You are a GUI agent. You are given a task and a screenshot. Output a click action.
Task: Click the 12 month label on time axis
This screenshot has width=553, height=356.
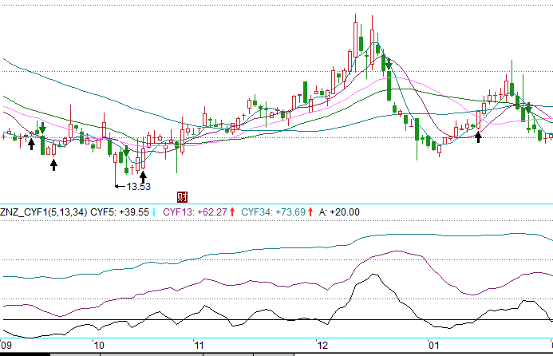322,345
